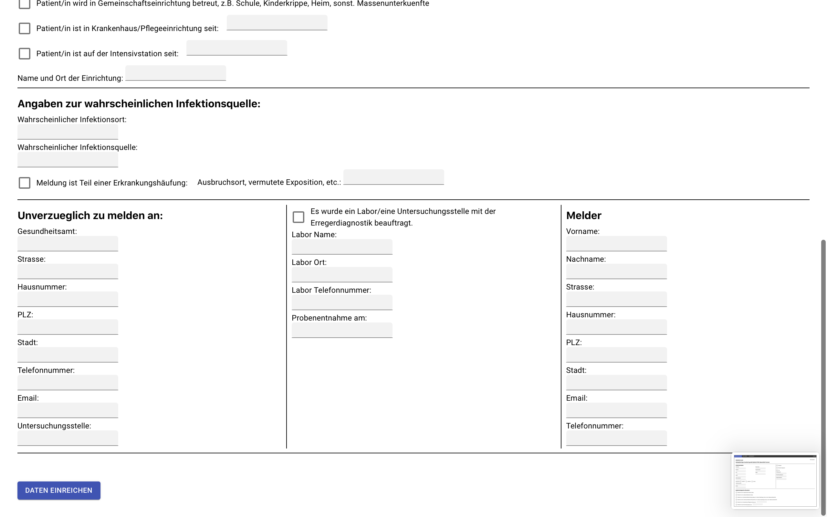Check the Krankenhaus/Pflegeeinrichtung seit checkbox
Screen dimensions: 827x517
click(x=24, y=28)
